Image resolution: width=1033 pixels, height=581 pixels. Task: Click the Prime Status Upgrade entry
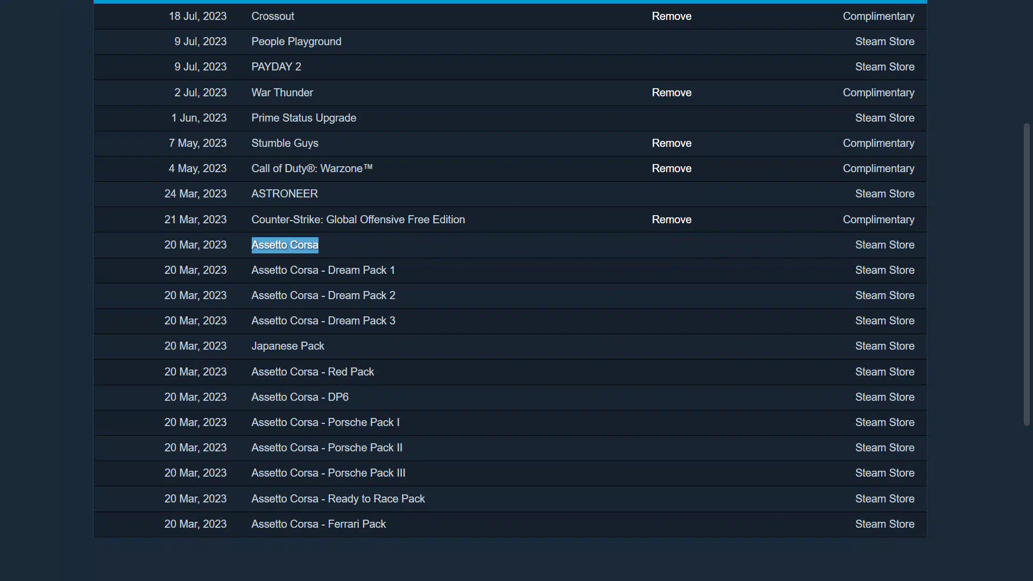303,118
